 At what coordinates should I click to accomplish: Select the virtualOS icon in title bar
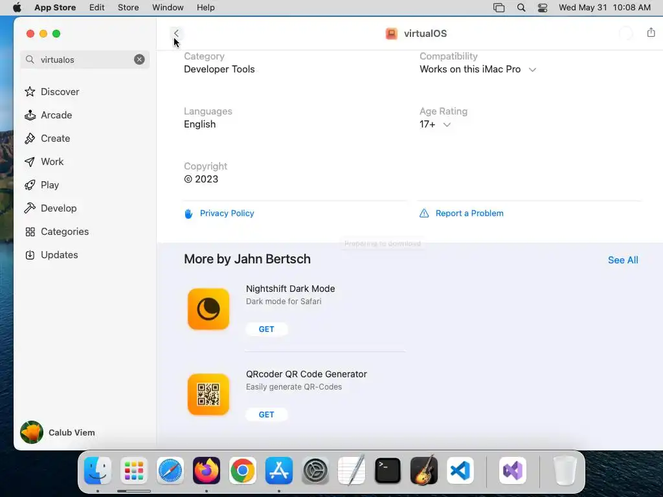392,34
